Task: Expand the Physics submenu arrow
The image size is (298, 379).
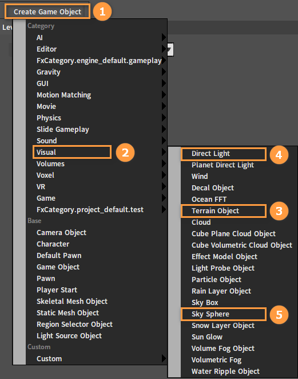Action: [164, 118]
